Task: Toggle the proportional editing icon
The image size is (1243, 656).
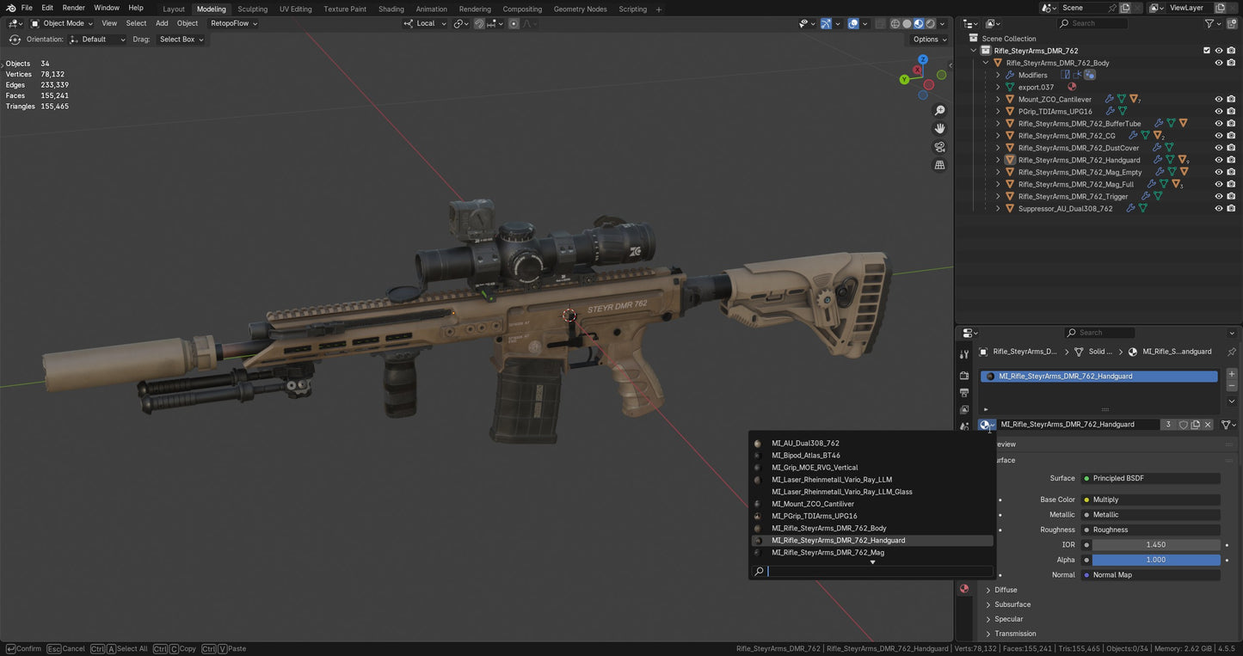Action: [x=514, y=23]
